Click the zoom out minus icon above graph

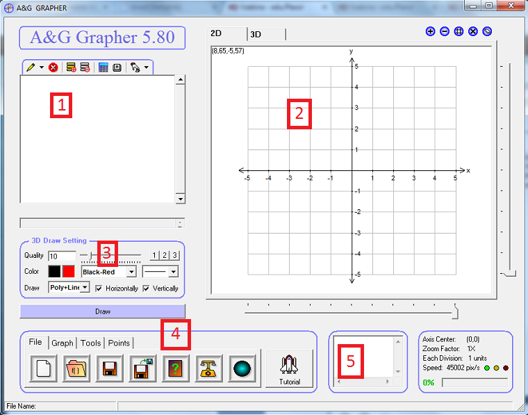445,31
